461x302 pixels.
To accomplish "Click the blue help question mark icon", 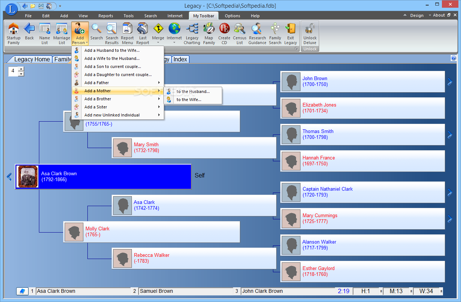I will pos(453,58).
